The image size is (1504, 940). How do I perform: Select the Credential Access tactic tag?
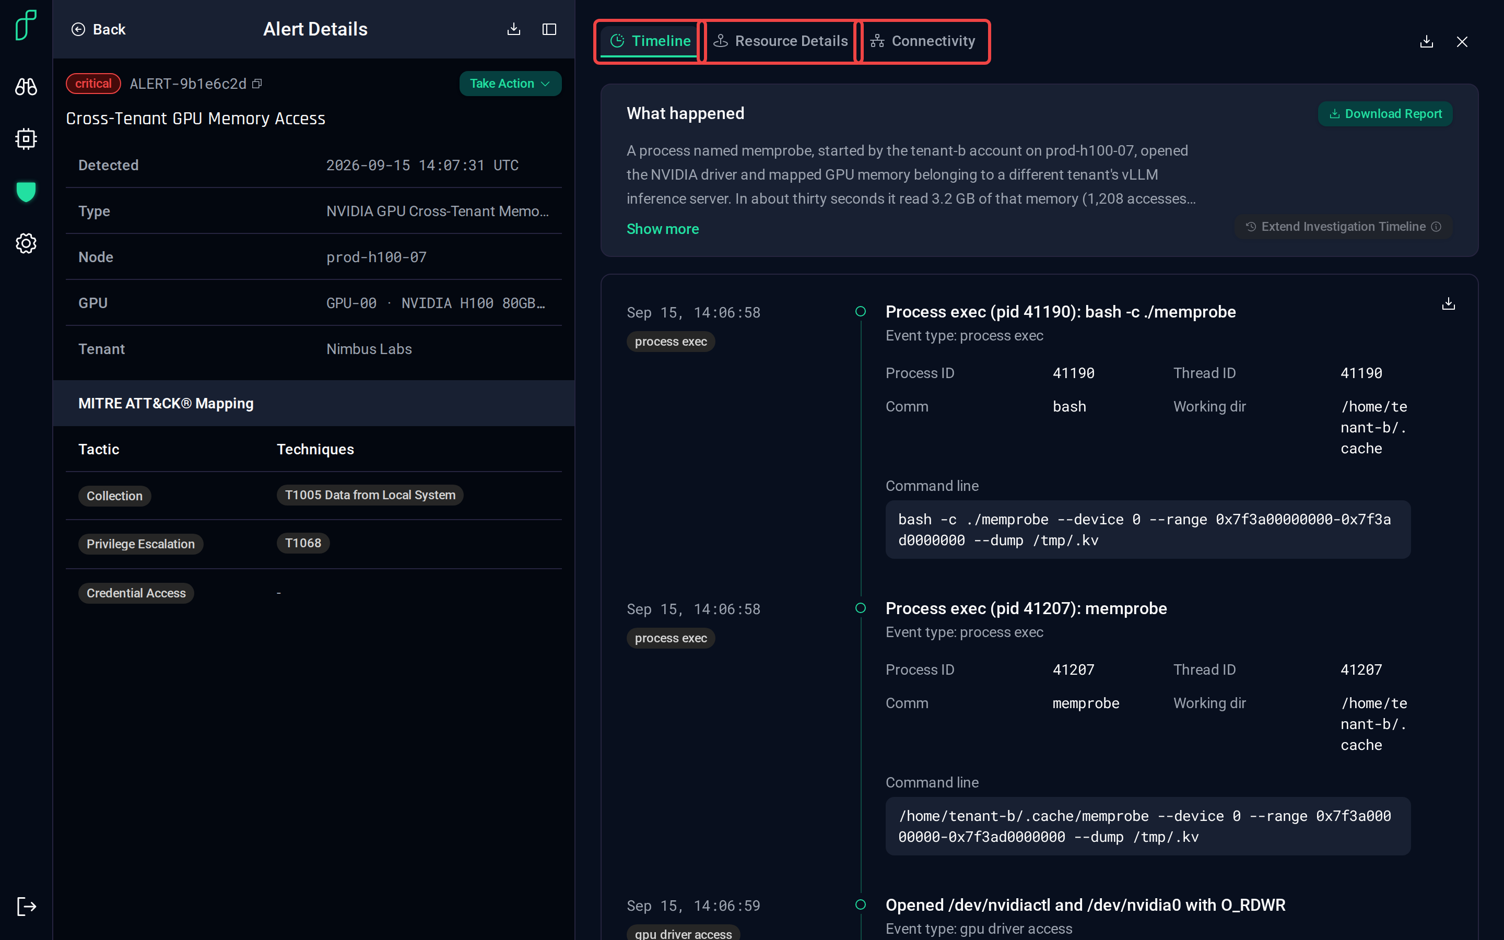point(136,593)
